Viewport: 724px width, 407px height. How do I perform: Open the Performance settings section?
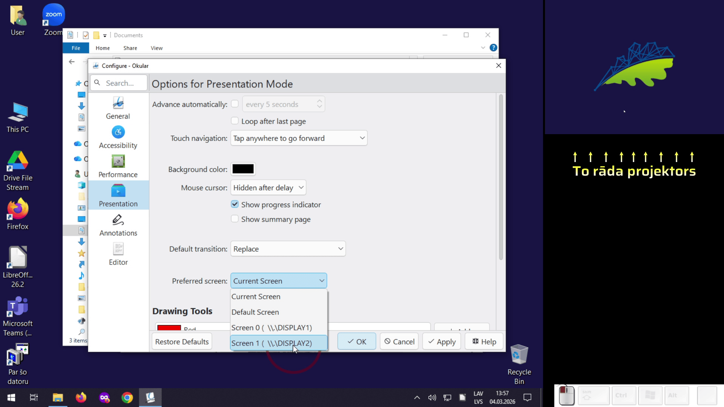[x=118, y=167]
